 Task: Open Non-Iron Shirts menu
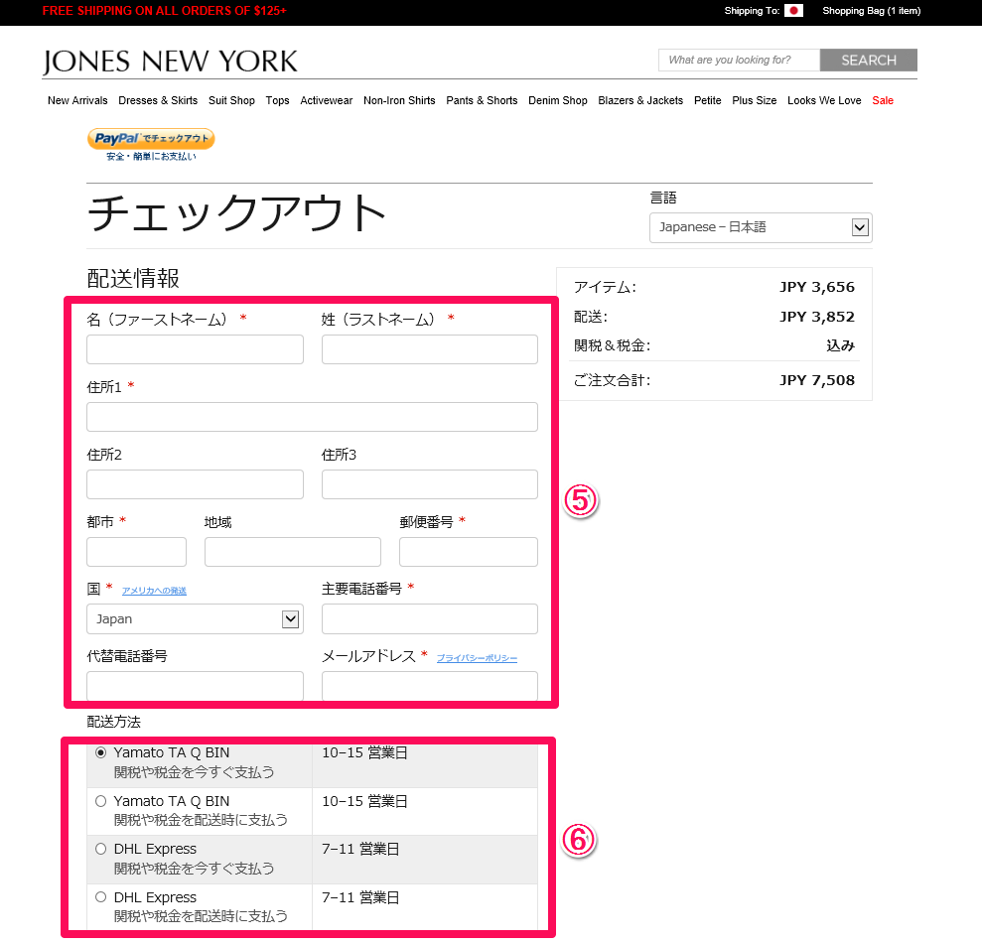[x=399, y=100]
